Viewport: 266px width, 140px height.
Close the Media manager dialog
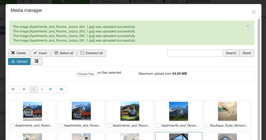click(x=254, y=12)
